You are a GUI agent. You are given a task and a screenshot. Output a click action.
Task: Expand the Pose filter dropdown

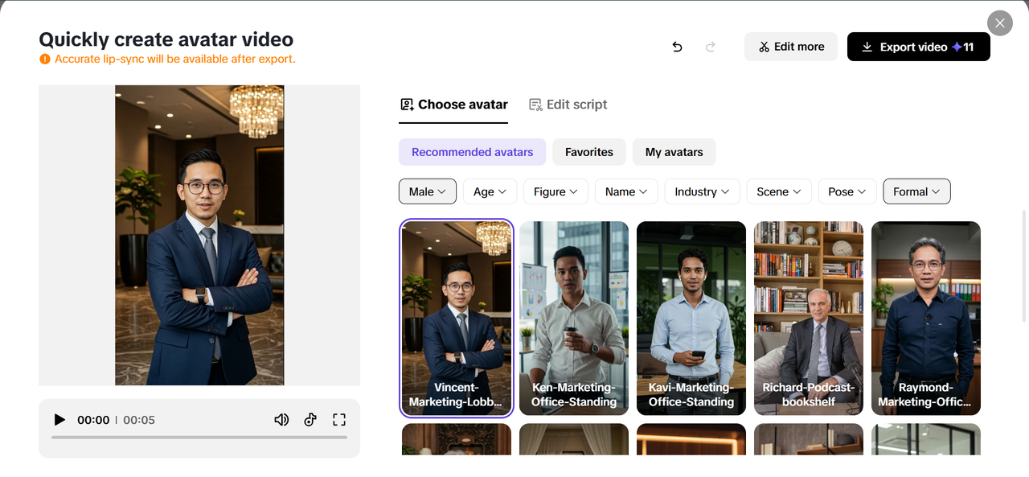point(847,191)
